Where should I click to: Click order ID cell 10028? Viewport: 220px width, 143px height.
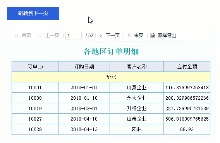click(x=35, y=129)
